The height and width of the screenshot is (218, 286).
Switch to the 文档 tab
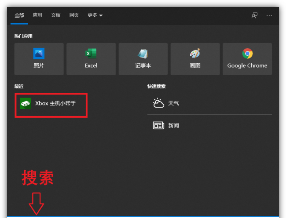pyautogui.click(x=55, y=15)
